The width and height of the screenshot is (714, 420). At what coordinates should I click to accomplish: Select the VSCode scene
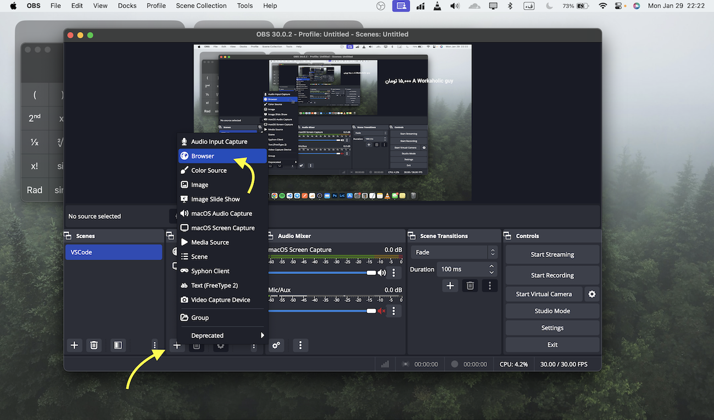pyautogui.click(x=114, y=253)
